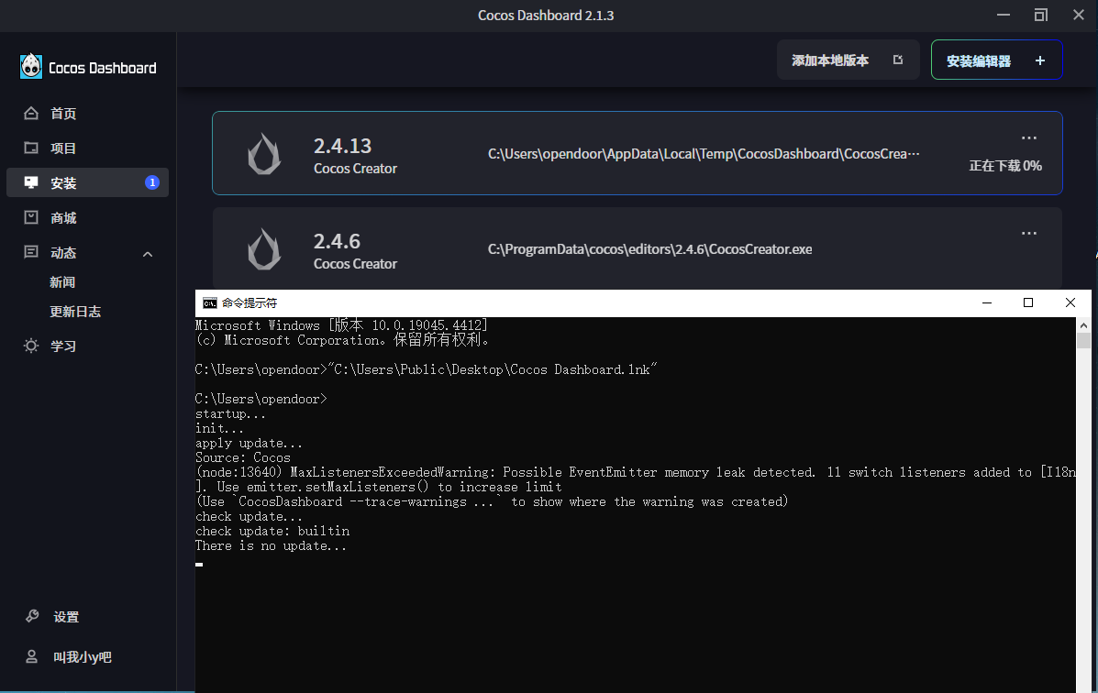Click the 'There is no update...' line
The width and height of the screenshot is (1098, 693).
click(271, 546)
